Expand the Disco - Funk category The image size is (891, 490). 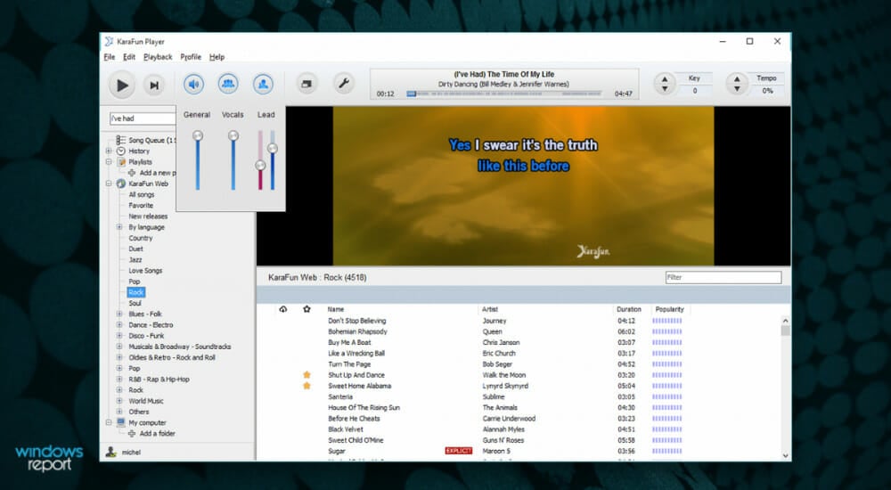(x=119, y=336)
